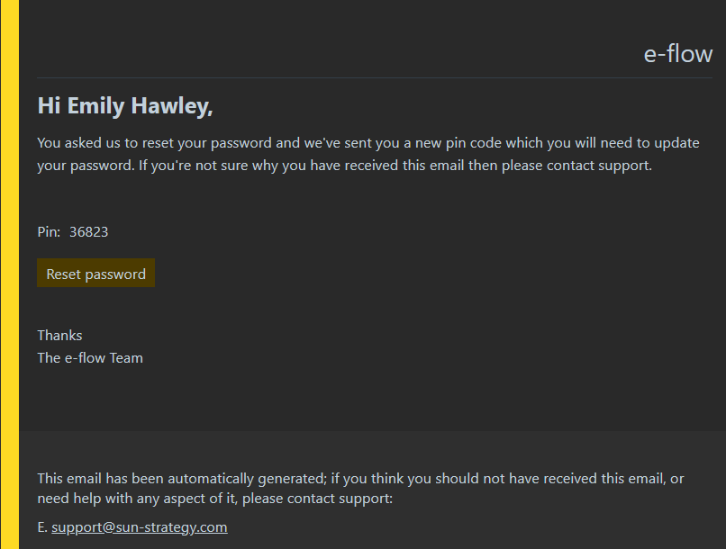Viewport: 726px width, 549px height.
Task: Click the yellow vertical stripe at left edge
Action: (10, 274)
